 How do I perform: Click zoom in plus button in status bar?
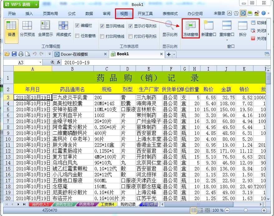[264, 210]
